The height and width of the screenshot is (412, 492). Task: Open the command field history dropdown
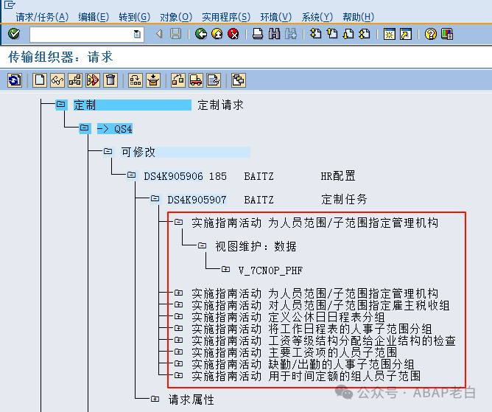click(x=137, y=34)
